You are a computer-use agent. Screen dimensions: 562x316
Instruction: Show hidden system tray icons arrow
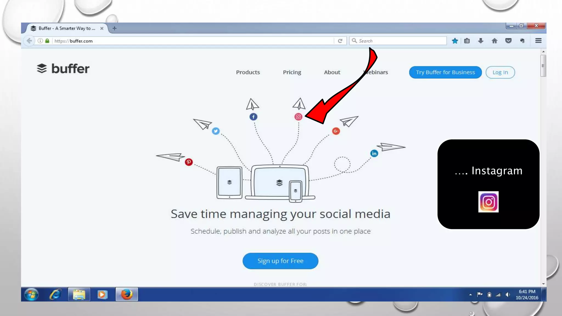click(x=470, y=295)
